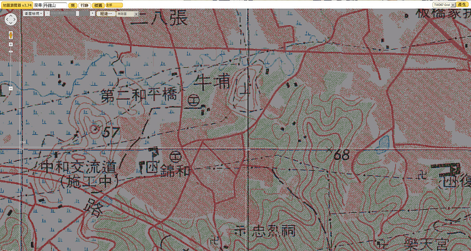Viewport: 471px width, 251px height.
Task: Click the zoom in plus icon
Action: tap(11, 44)
